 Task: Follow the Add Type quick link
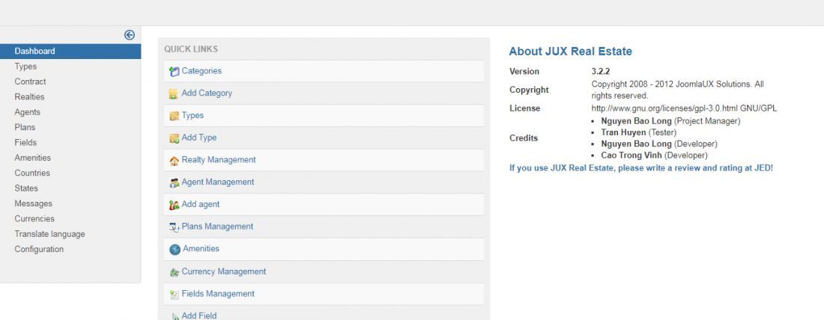click(199, 138)
